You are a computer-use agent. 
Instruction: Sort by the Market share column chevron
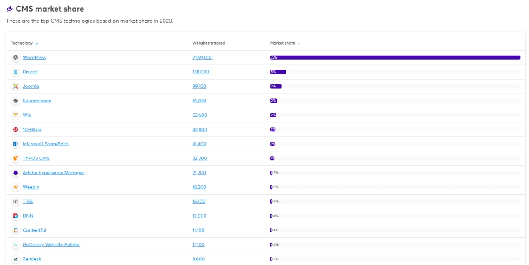pos(299,43)
